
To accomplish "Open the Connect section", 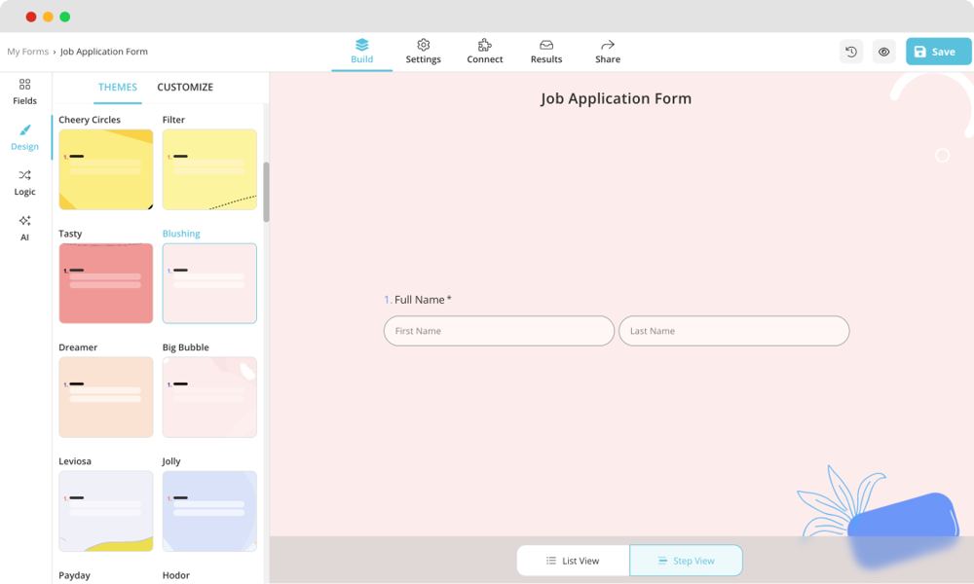I will click(484, 51).
